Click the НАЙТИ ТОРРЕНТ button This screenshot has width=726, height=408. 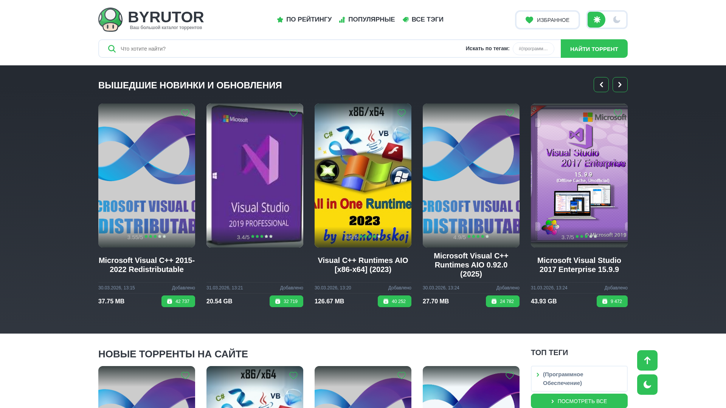click(x=594, y=49)
